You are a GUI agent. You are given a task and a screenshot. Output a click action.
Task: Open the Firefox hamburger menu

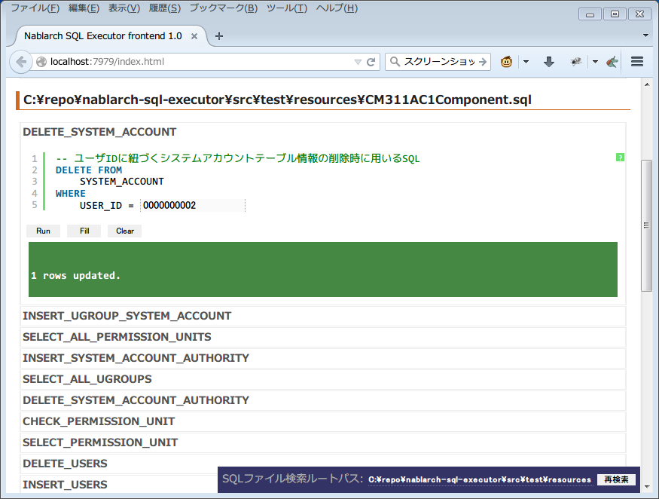[x=637, y=62]
